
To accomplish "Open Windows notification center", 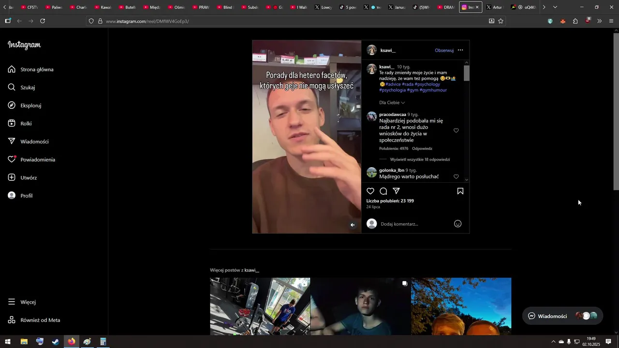I will pyautogui.click(x=608, y=342).
